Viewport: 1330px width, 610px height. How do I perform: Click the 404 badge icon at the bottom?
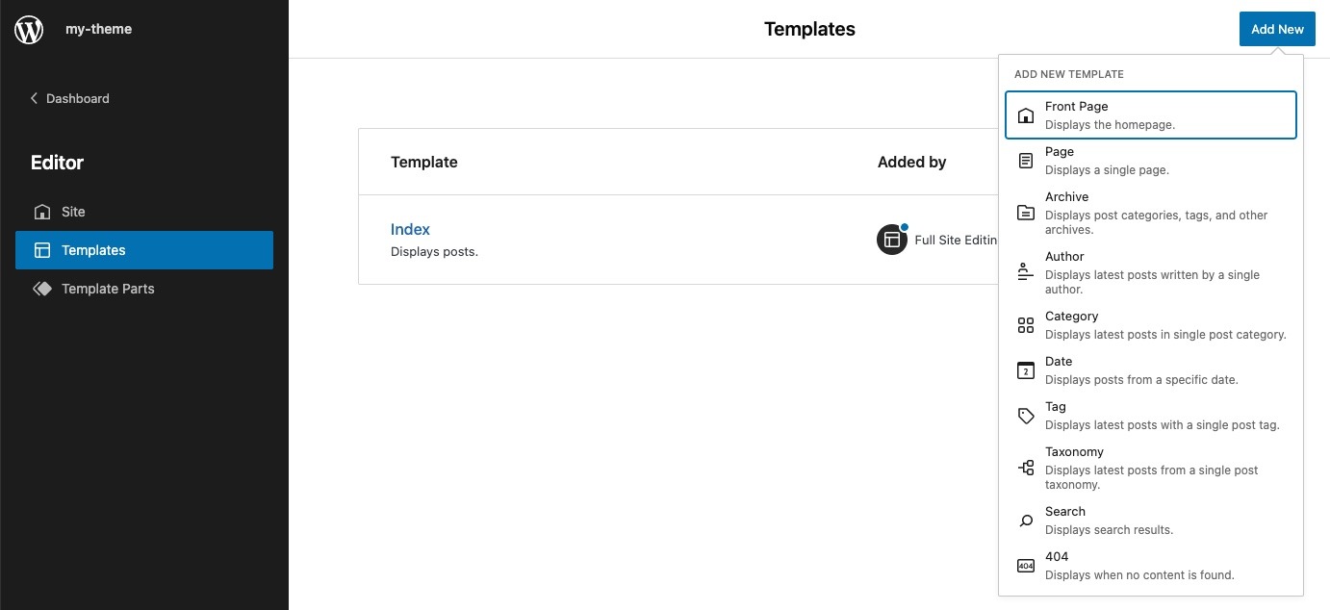[1025, 565]
